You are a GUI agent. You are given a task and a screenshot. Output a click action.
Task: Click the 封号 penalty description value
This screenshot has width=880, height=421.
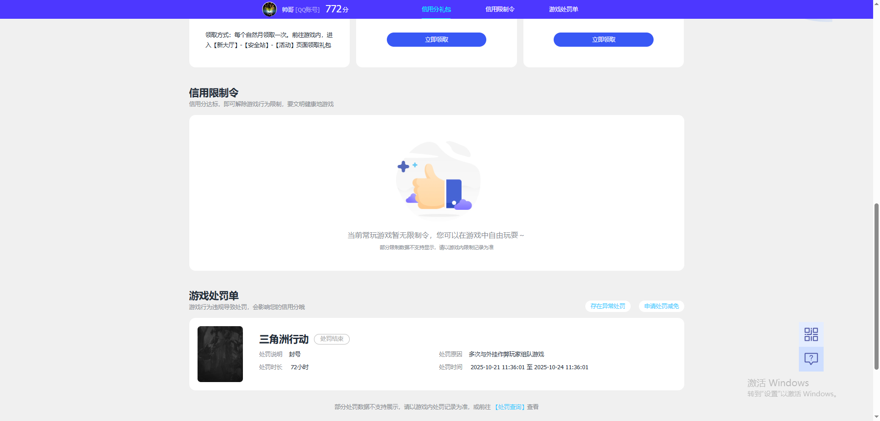(295, 355)
